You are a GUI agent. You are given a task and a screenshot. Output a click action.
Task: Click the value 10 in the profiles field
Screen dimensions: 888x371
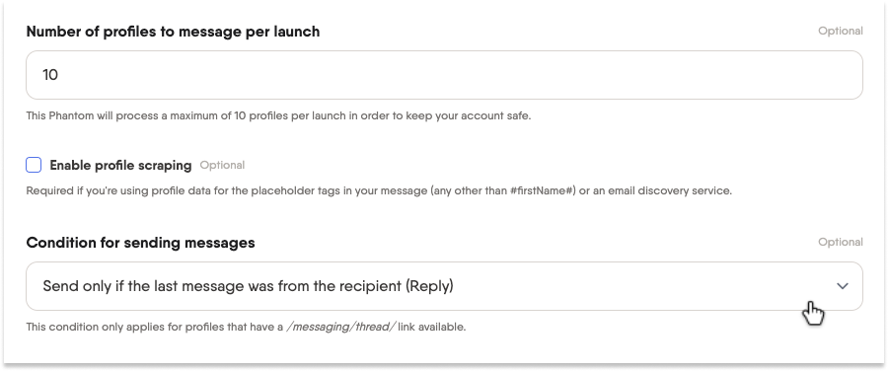(x=50, y=75)
